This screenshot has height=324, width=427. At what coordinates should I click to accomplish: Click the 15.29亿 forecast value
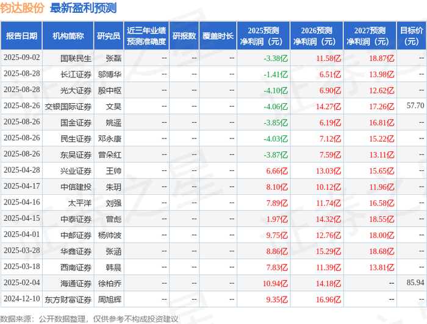(x=328, y=251)
